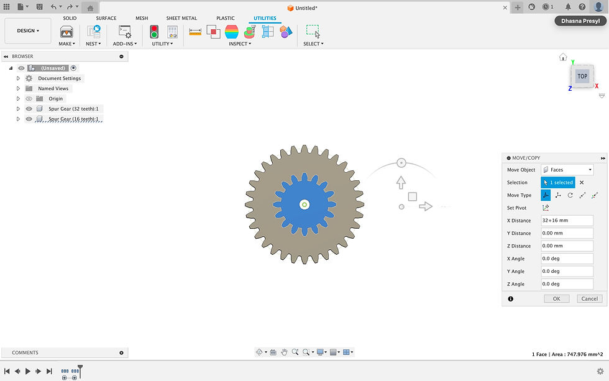Switch to the Plastic tab
The image size is (609, 381).
[225, 18]
